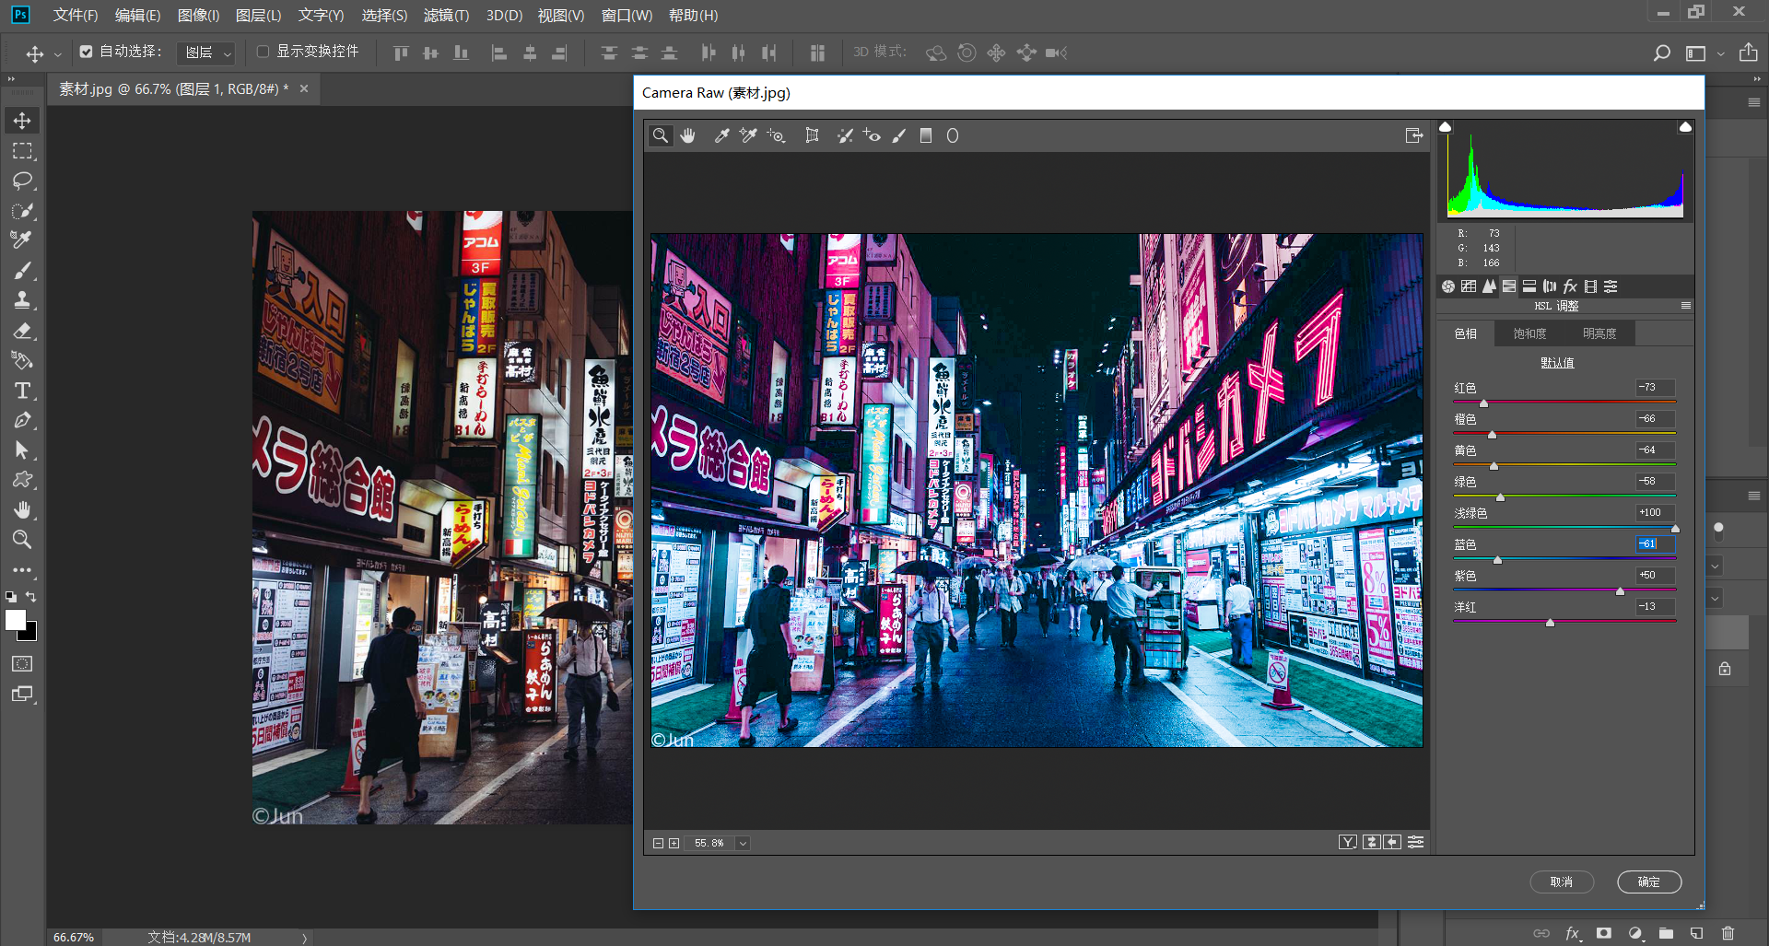Open the Effects fx panel icon
Image resolution: width=1769 pixels, height=946 pixels.
pos(1570,286)
